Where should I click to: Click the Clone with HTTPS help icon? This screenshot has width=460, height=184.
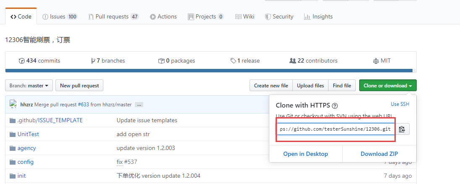(335, 105)
